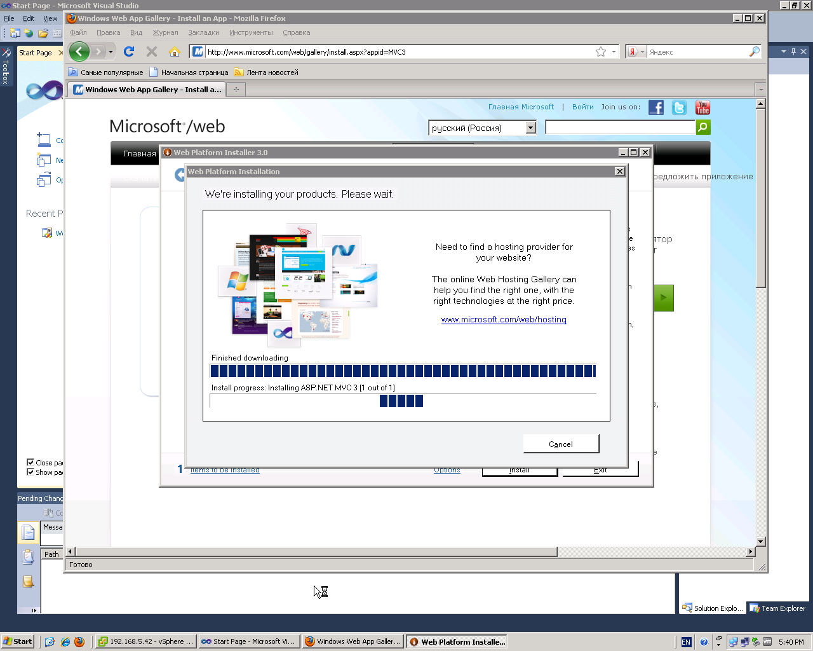
Task: Click the Войти sign-in link
Action: coord(582,107)
